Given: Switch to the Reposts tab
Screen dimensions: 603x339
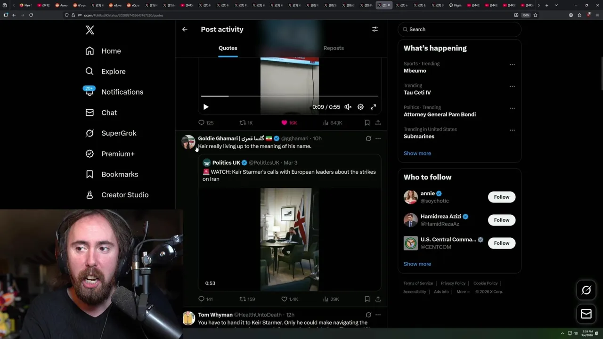Looking at the screenshot, I should tap(334, 48).
